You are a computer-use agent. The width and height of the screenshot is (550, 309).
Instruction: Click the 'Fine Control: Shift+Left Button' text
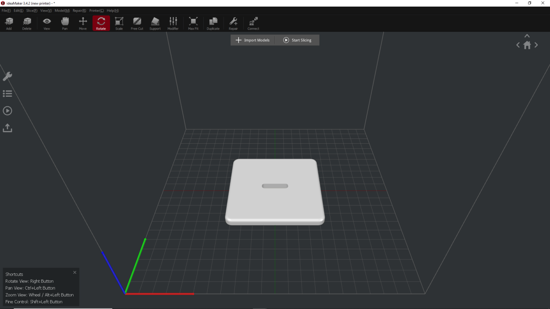click(x=34, y=302)
